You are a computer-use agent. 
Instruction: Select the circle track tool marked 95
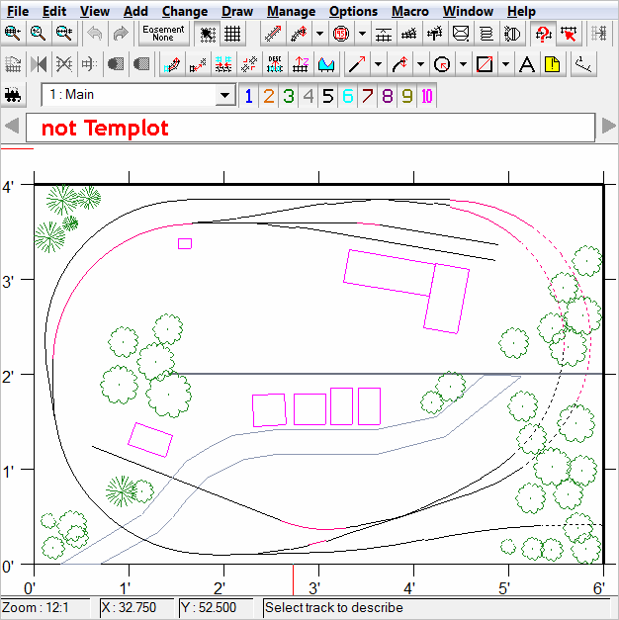(x=341, y=34)
